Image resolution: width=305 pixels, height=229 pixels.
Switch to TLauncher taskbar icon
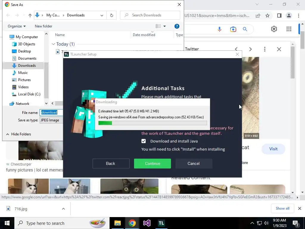click(161, 223)
